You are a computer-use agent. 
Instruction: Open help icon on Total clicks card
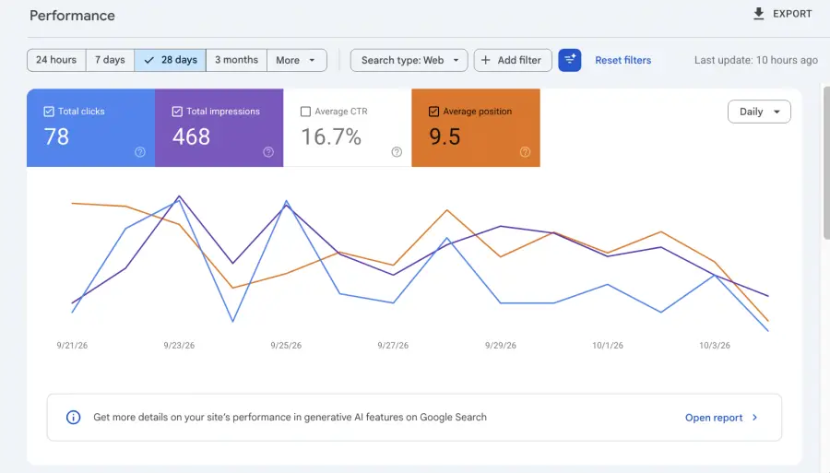140,152
